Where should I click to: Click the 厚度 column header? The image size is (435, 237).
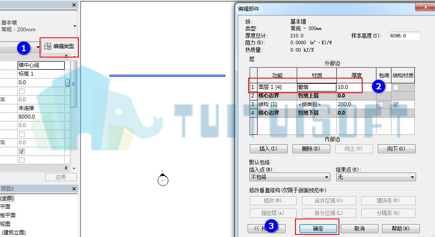click(x=356, y=76)
